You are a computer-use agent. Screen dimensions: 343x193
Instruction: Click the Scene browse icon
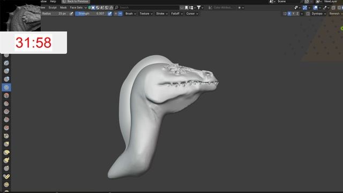point(272,2)
